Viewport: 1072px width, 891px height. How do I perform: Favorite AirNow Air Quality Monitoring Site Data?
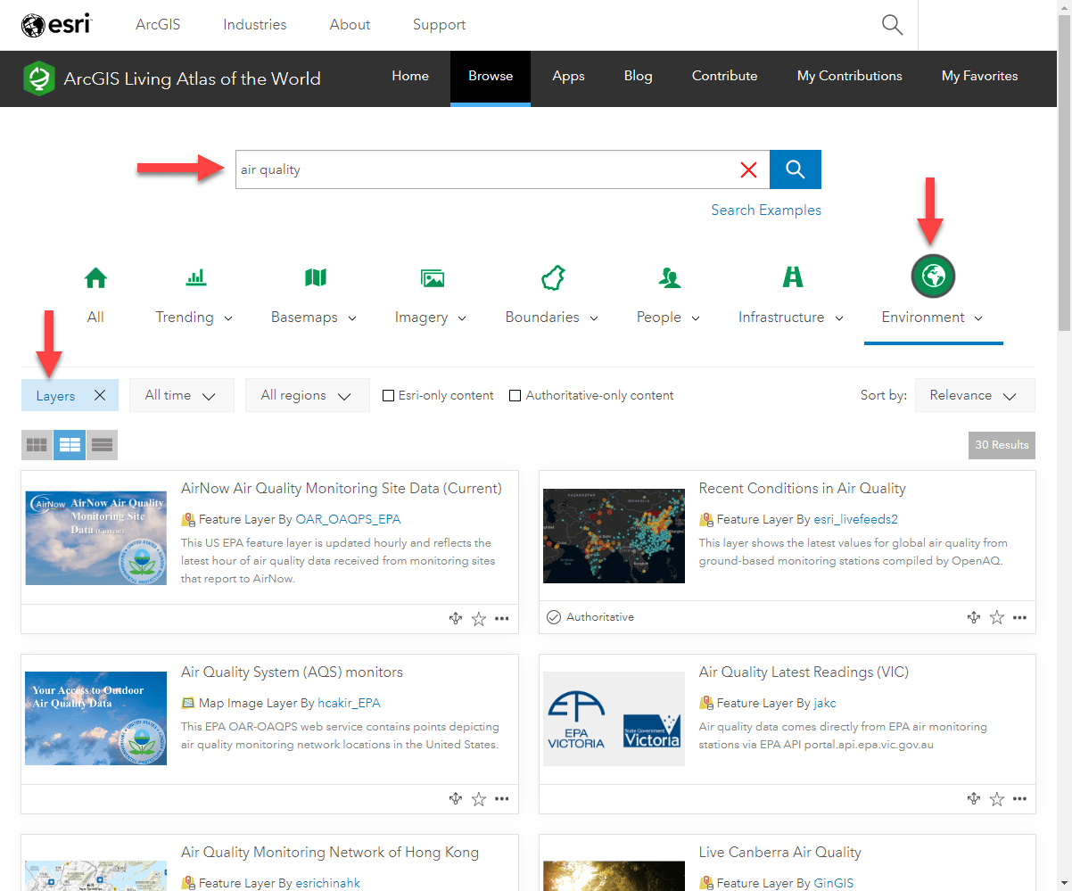click(479, 619)
